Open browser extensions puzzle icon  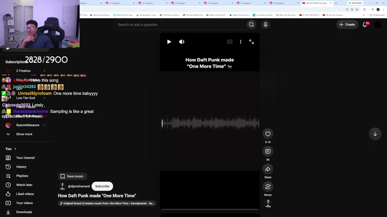pyautogui.click(x=364, y=9)
